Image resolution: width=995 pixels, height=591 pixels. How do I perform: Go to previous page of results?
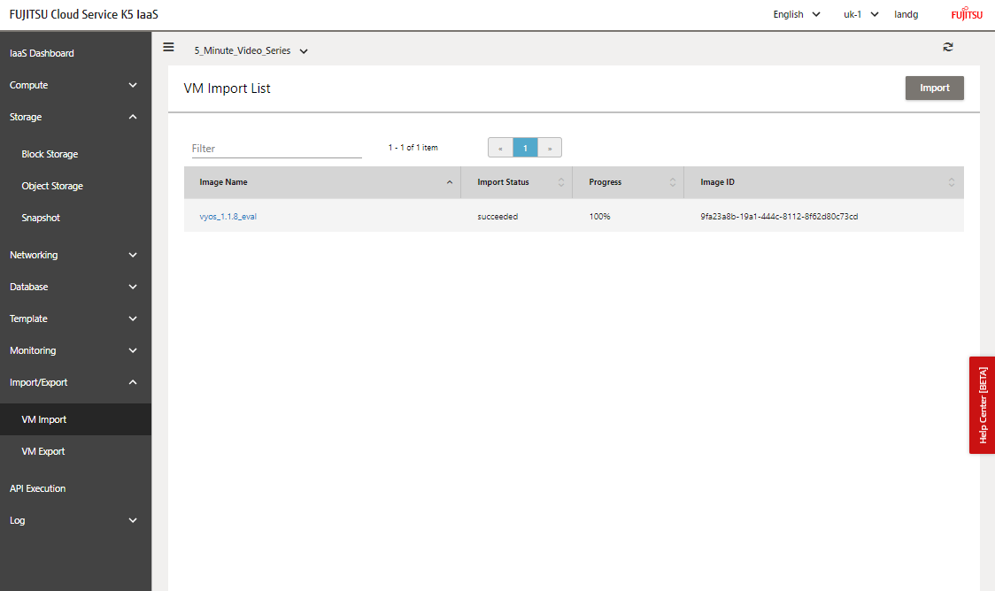coord(501,148)
